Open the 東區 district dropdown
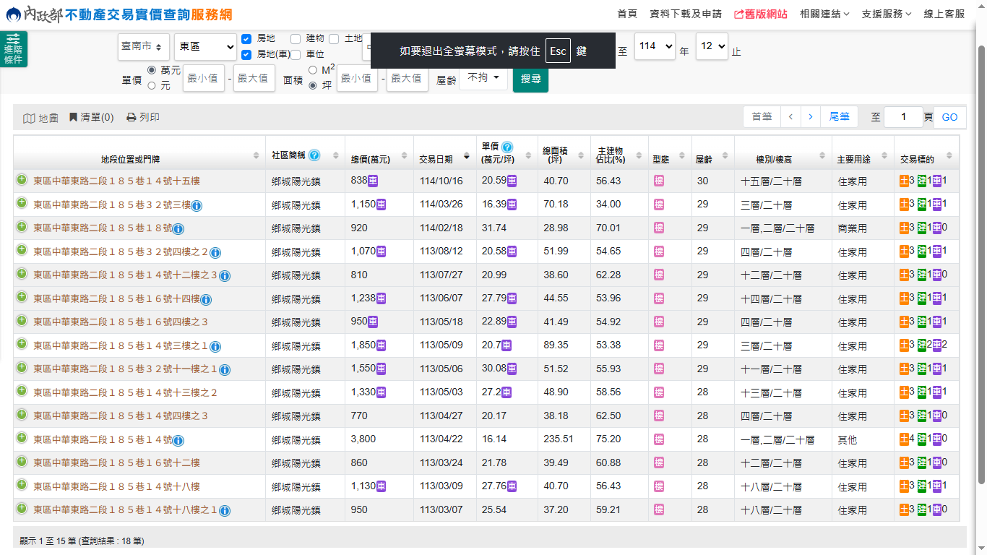 205,46
